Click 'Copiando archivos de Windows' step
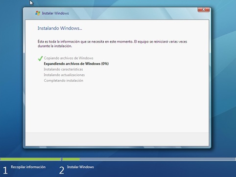 [69, 58]
